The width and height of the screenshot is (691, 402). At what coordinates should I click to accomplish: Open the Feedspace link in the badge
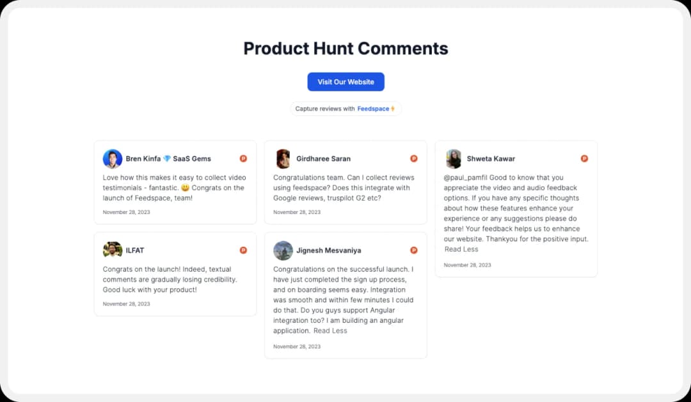pyautogui.click(x=373, y=109)
